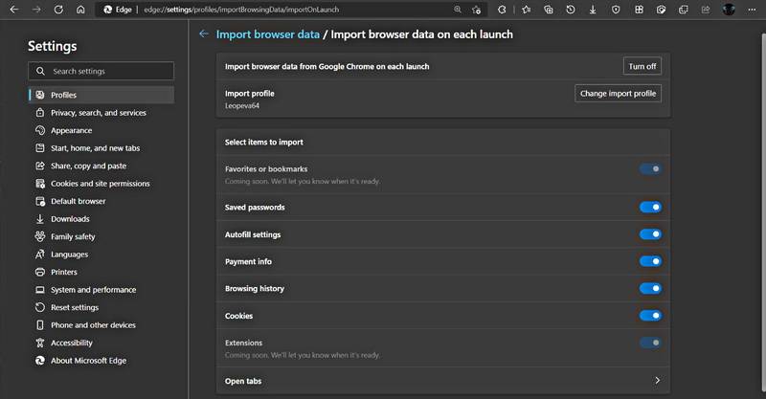
Task: Click the web capture toolbar icon
Action: pyautogui.click(x=661, y=10)
